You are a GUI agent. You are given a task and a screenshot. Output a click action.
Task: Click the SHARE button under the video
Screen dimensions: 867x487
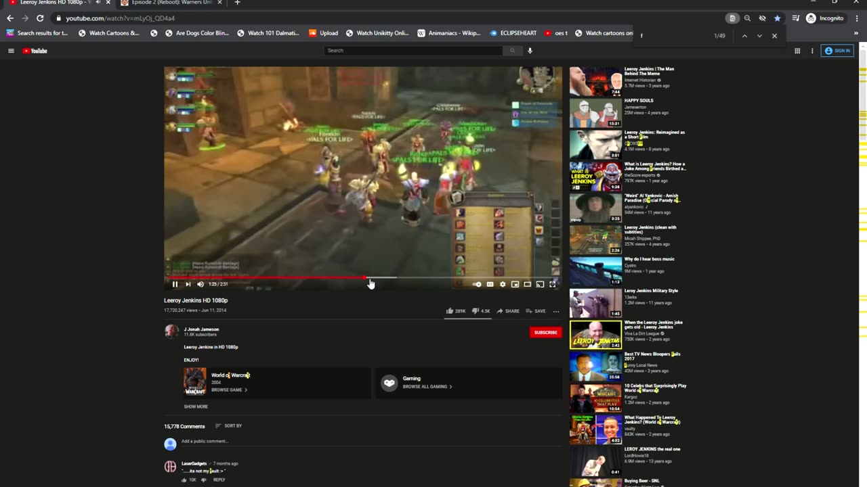coord(508,311)
